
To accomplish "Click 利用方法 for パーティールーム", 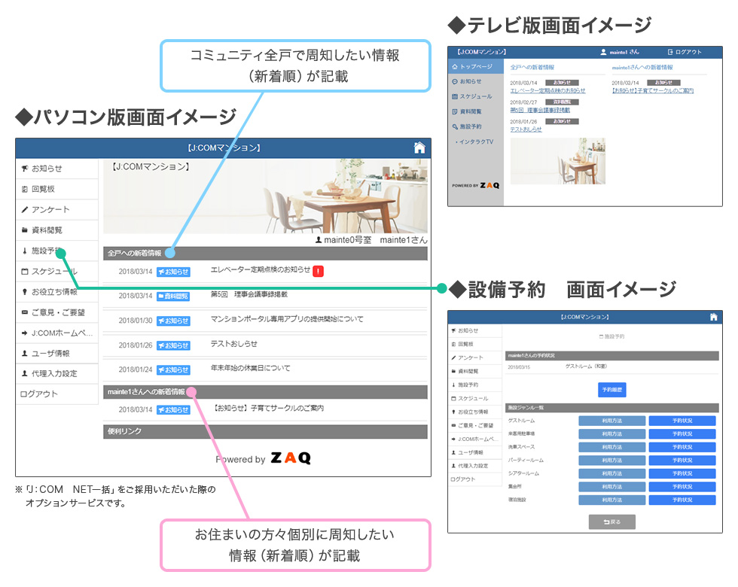I will pyautogui.click(x=611, y=461).
